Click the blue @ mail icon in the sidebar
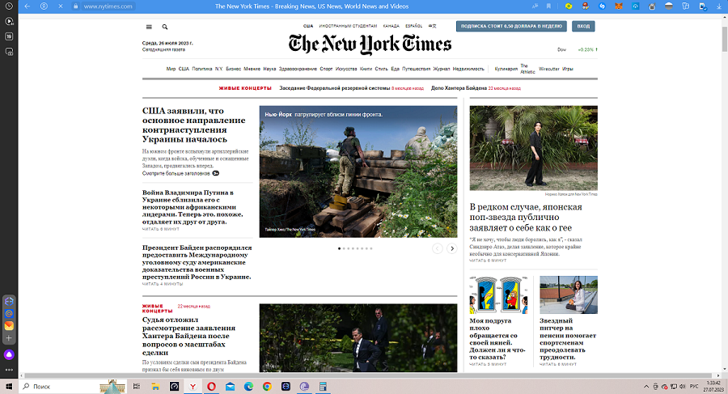 [9, 314]
